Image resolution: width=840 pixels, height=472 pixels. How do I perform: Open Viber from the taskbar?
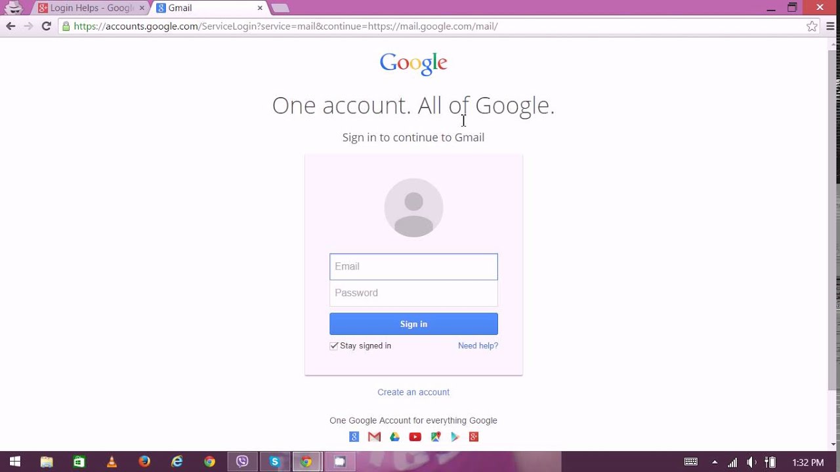click(x=242, y=462)
